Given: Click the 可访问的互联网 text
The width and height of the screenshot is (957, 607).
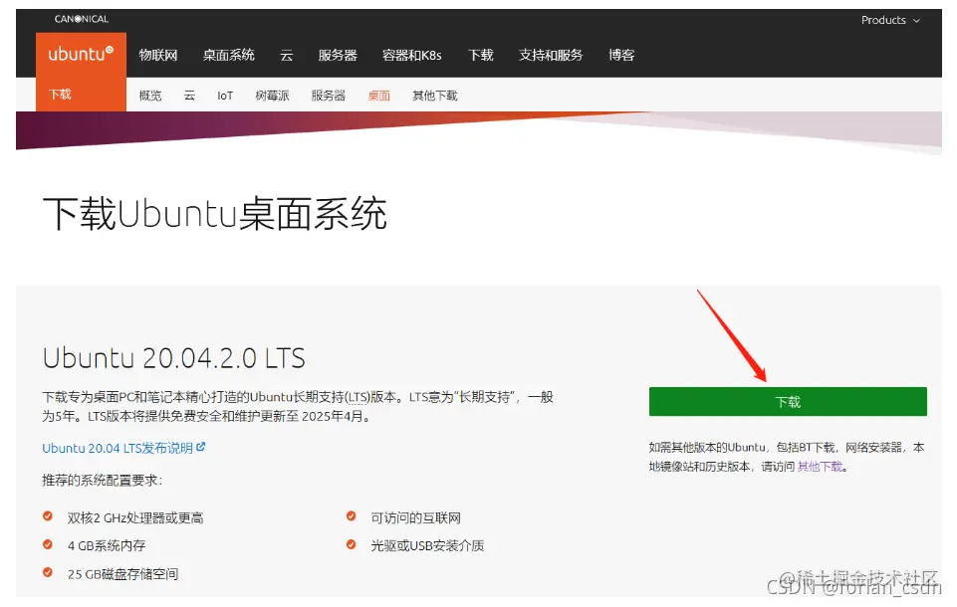Looking at the screenshot, I should coord(415,517).
